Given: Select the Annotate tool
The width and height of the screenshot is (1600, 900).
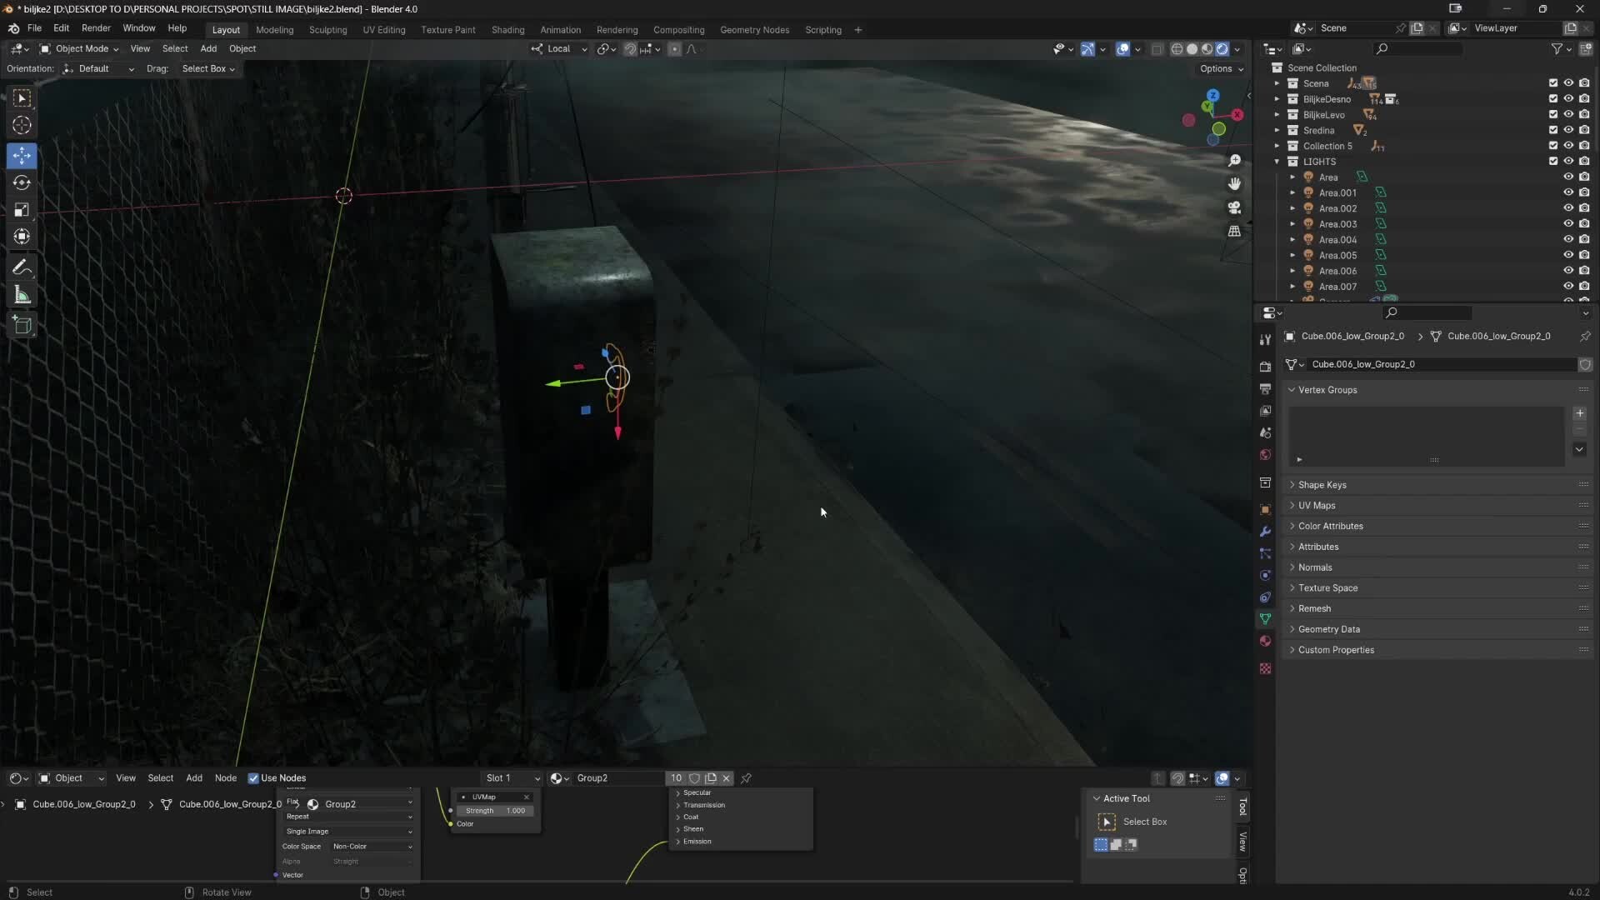Looking at the screenshot, I should [x=22, y=267].
